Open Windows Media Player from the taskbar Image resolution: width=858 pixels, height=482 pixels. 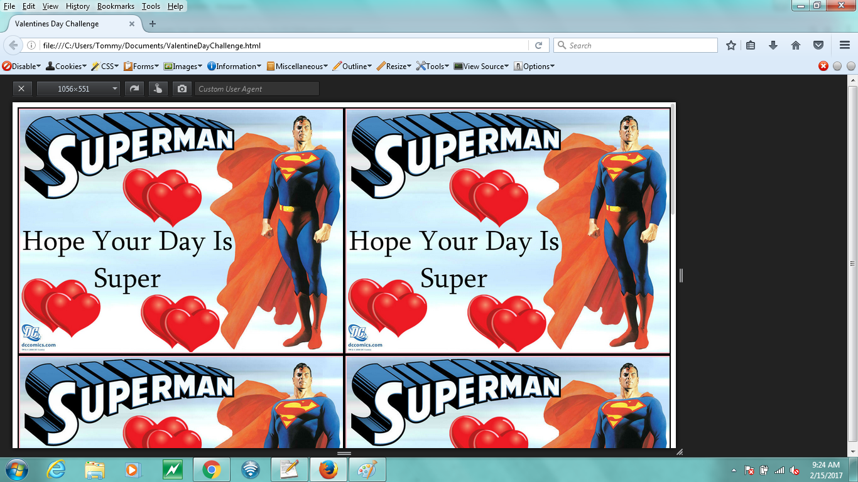133,469
